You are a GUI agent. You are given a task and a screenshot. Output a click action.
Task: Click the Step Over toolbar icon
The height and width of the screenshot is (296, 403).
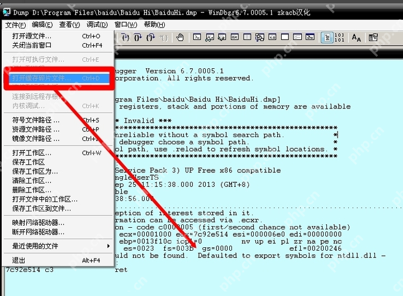click(x=138, y=37)
